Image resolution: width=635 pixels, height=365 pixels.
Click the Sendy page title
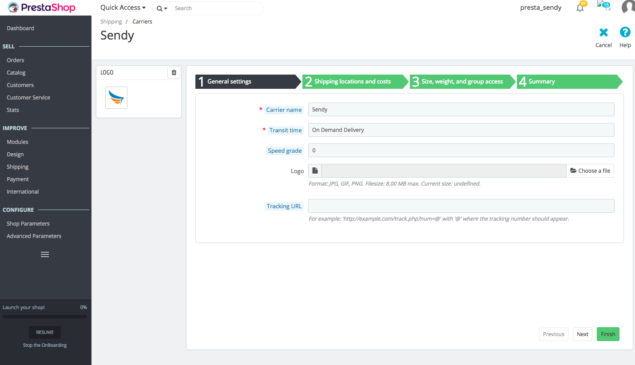[117, 35]
